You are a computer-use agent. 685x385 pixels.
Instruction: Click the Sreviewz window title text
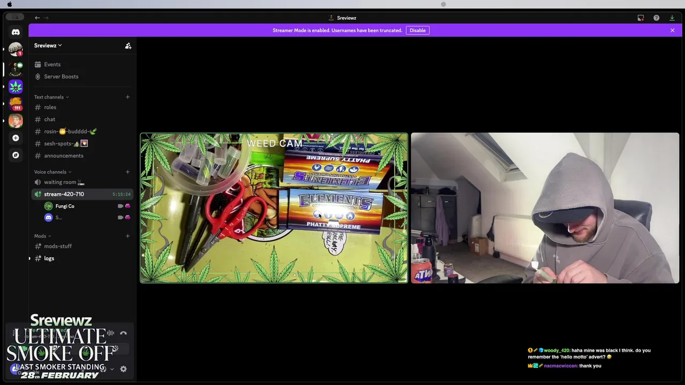click(x=346, y=18)
